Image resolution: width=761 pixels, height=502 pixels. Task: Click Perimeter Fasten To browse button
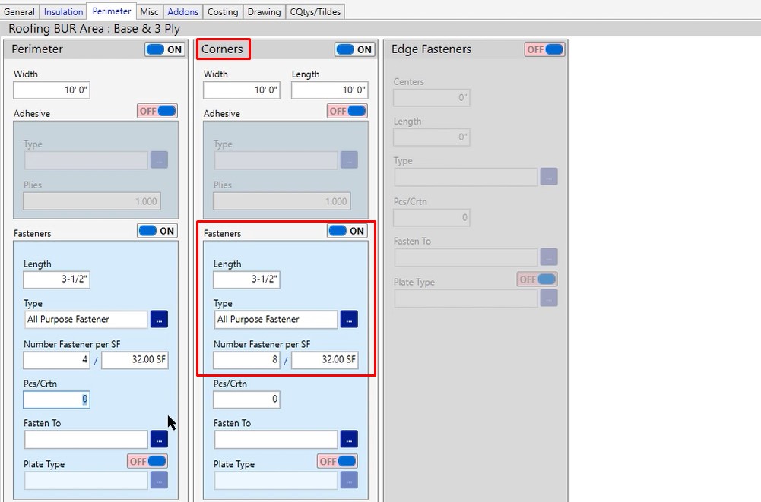click(x=159, y=439)
